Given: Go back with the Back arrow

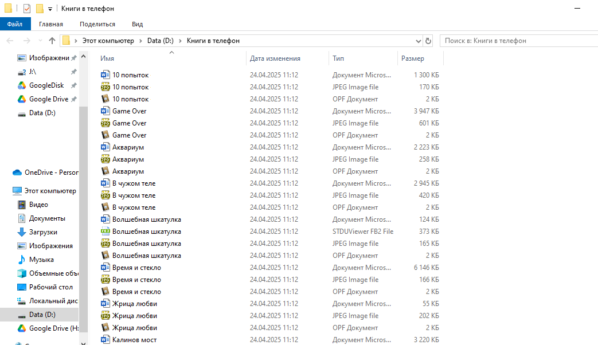Looking at the screenshot, I should (10, 41).
